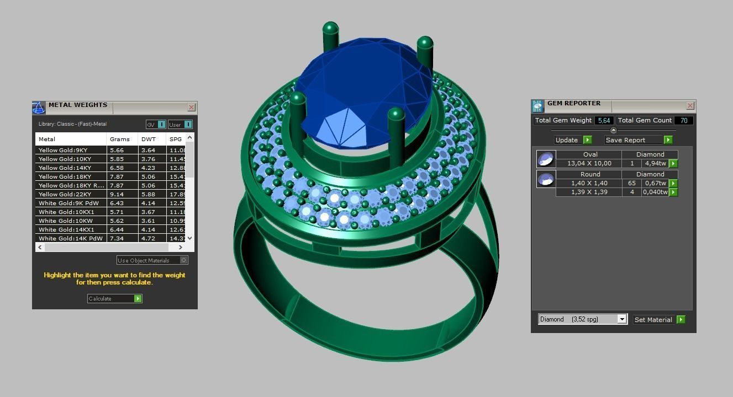Click the metal list scroll left arrow
Viewport: 733px width, 397px height.
[x=40, y=248]
